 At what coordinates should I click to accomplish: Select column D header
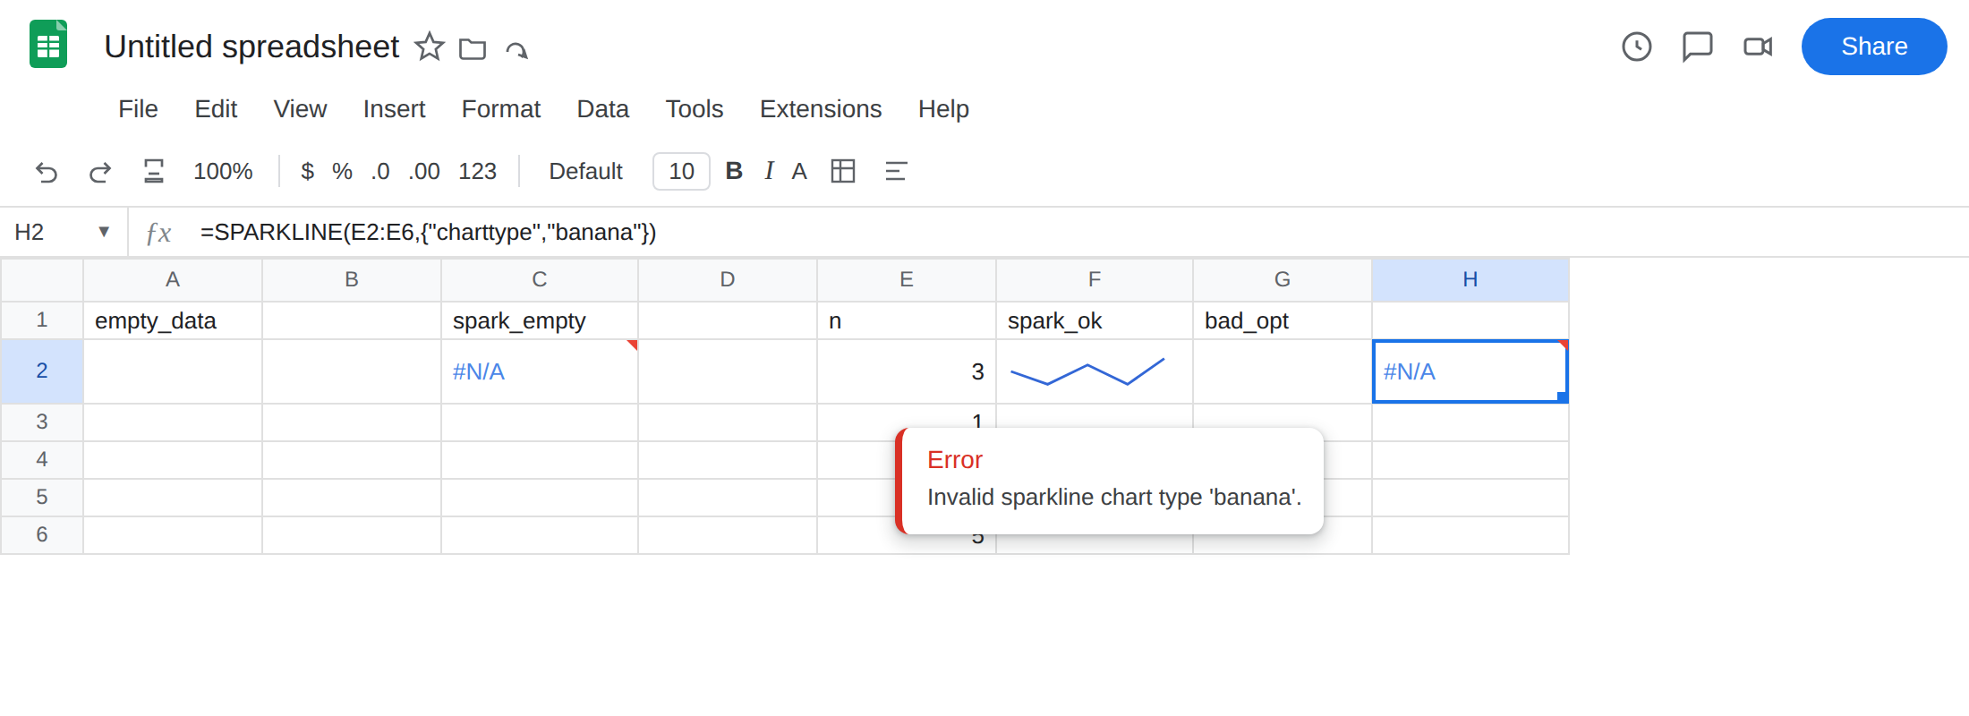(x=728, y=280)
